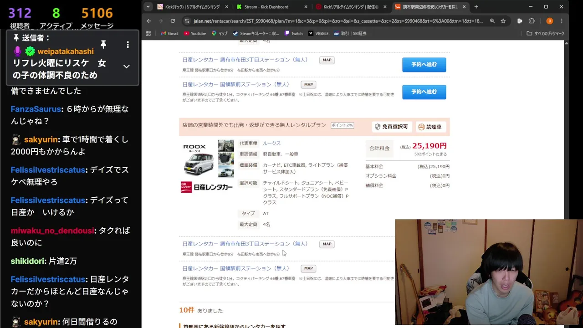View the bottom small ROOX thumbnail

pyautogui.click(x=226, y=171)
